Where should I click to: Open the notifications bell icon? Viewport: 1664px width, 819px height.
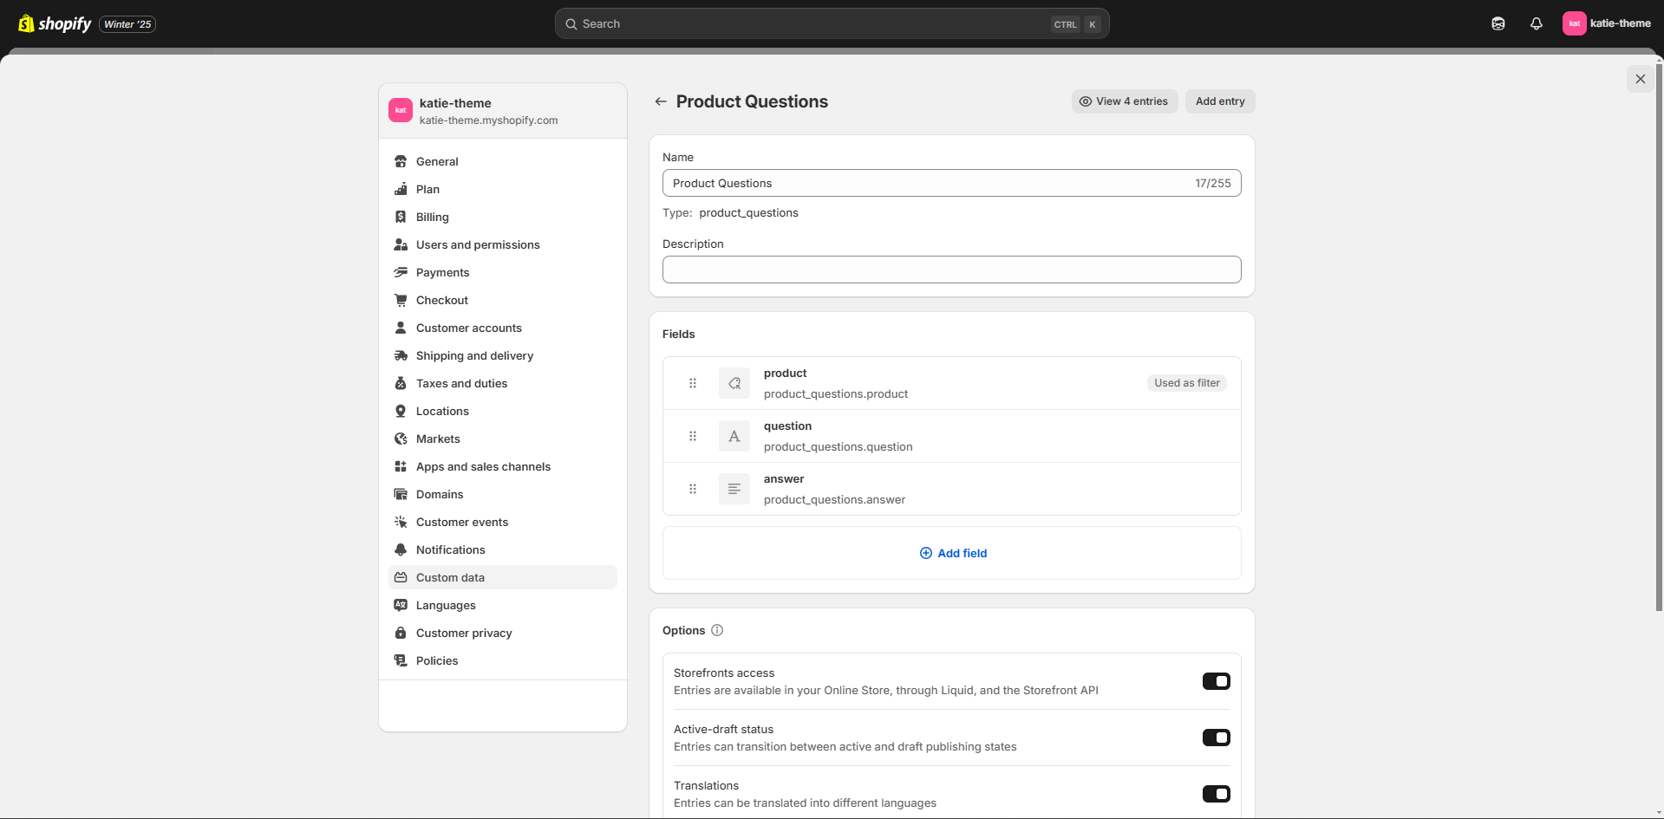coord(1536,24)
